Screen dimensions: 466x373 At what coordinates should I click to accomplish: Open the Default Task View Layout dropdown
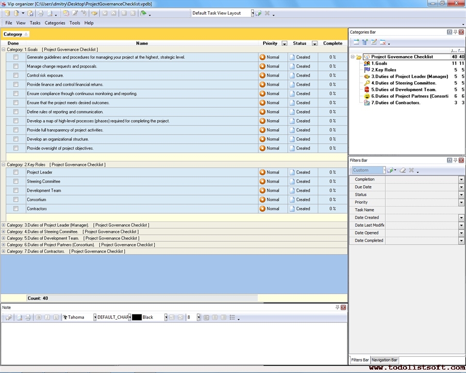(252, 14)
